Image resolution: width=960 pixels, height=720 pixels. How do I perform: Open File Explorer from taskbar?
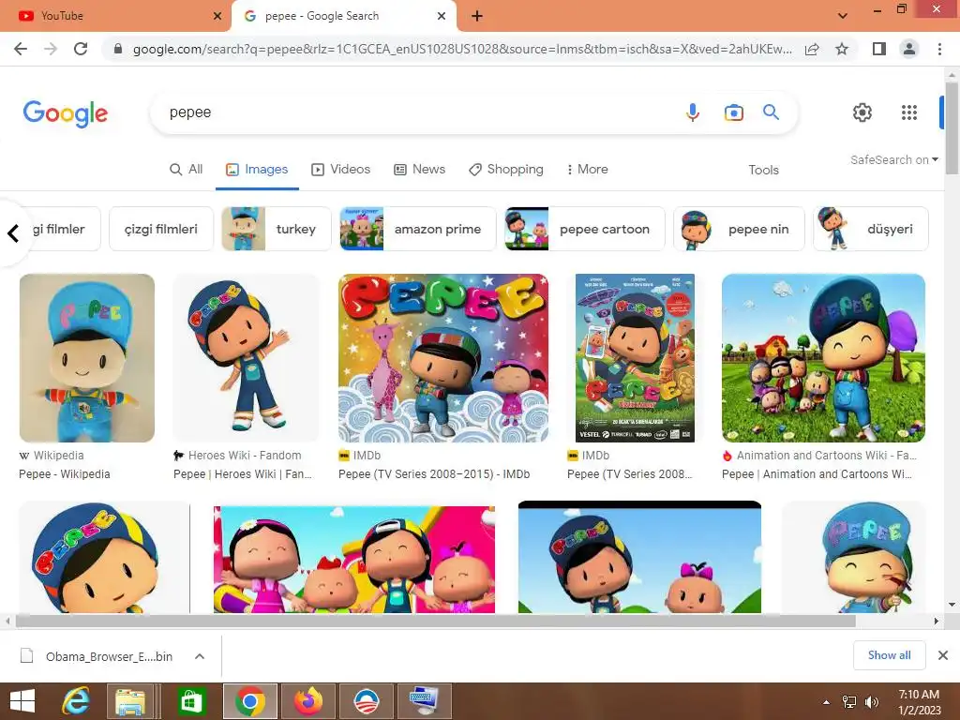130,701
